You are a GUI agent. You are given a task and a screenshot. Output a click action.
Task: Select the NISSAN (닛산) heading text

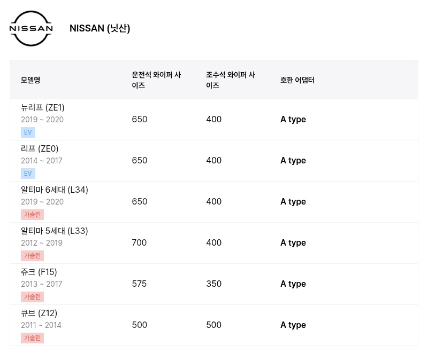(x=100, y=28)
